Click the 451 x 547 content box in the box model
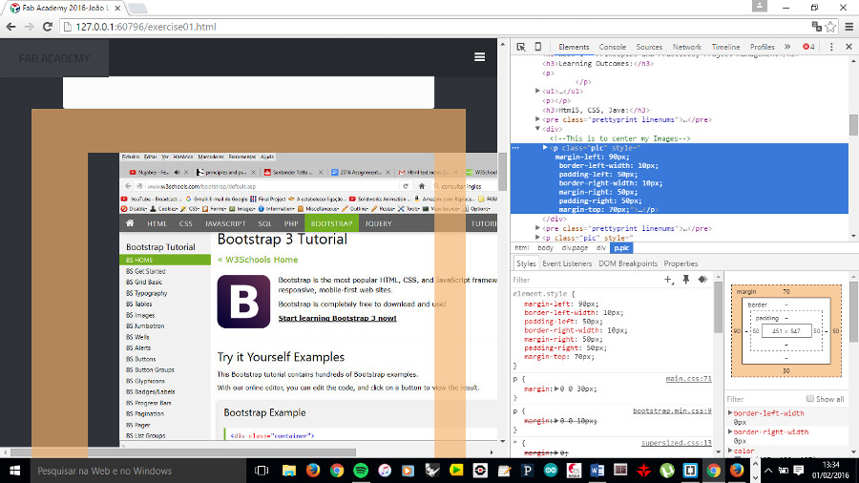The height and width of the screenshot is (483, 859). [x=786, y=331]
